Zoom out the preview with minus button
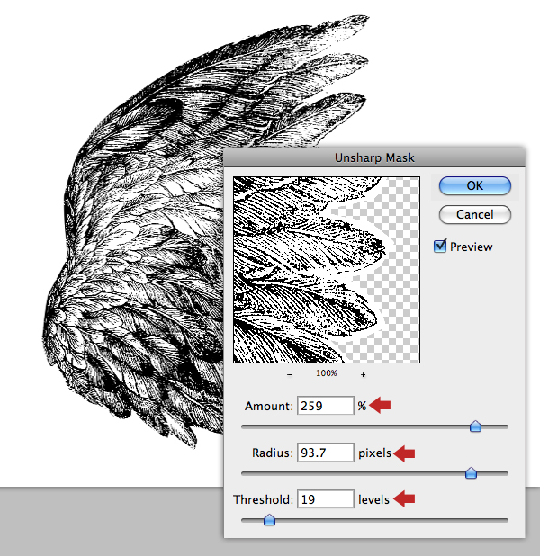Image resolution: width=540 pixels, height=556 pixels. [x=290, y=374]
